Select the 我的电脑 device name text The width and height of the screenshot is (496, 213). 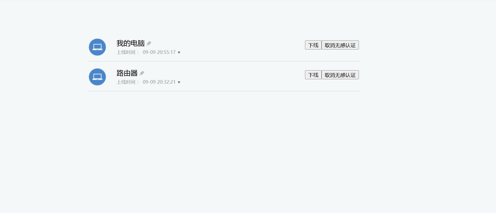131,43
